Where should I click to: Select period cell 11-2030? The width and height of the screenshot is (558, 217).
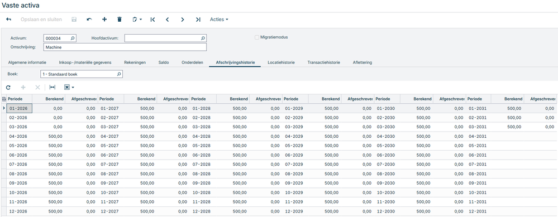pos(387,202)
